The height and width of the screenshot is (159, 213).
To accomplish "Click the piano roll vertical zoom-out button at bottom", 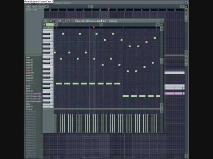I will coord(162,111).
